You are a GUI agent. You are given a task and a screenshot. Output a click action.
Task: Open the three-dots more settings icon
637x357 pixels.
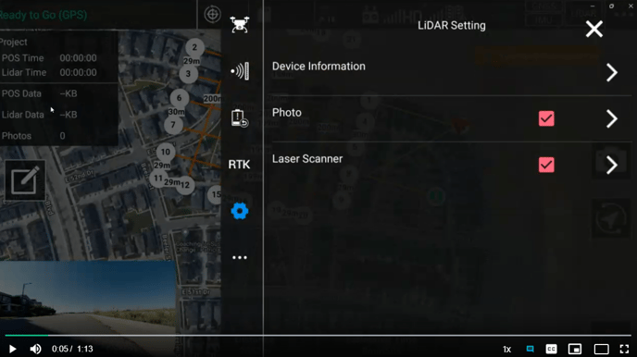(240, 257)
